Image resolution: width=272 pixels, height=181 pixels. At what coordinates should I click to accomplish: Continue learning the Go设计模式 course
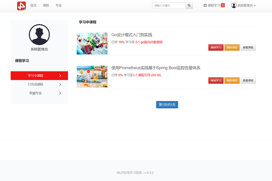(216, 48)
